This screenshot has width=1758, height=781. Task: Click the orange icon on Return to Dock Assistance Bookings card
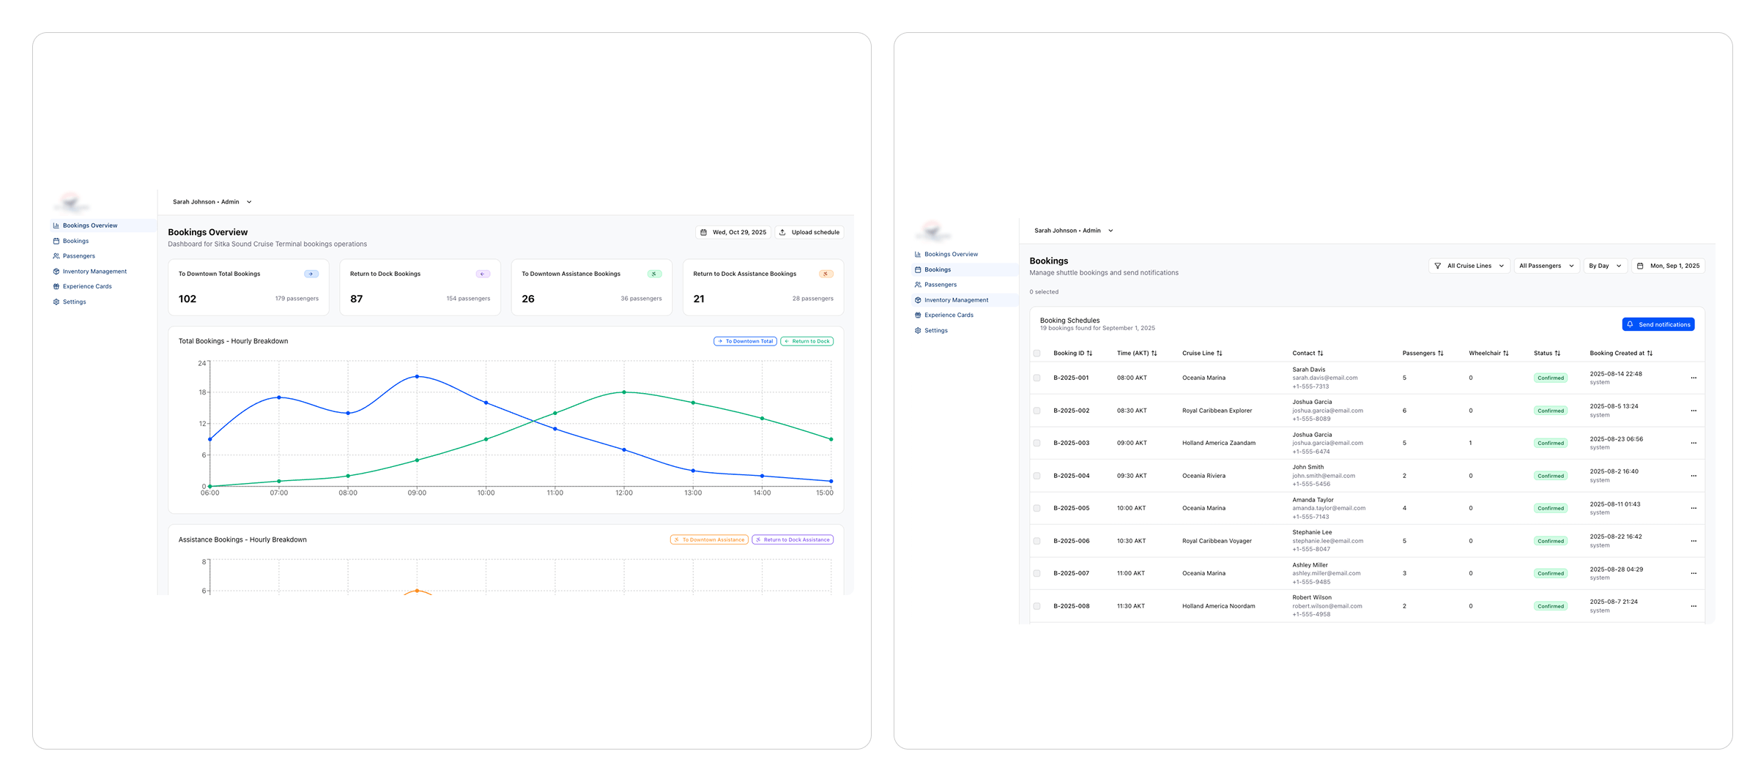click(x=826, y=274)
